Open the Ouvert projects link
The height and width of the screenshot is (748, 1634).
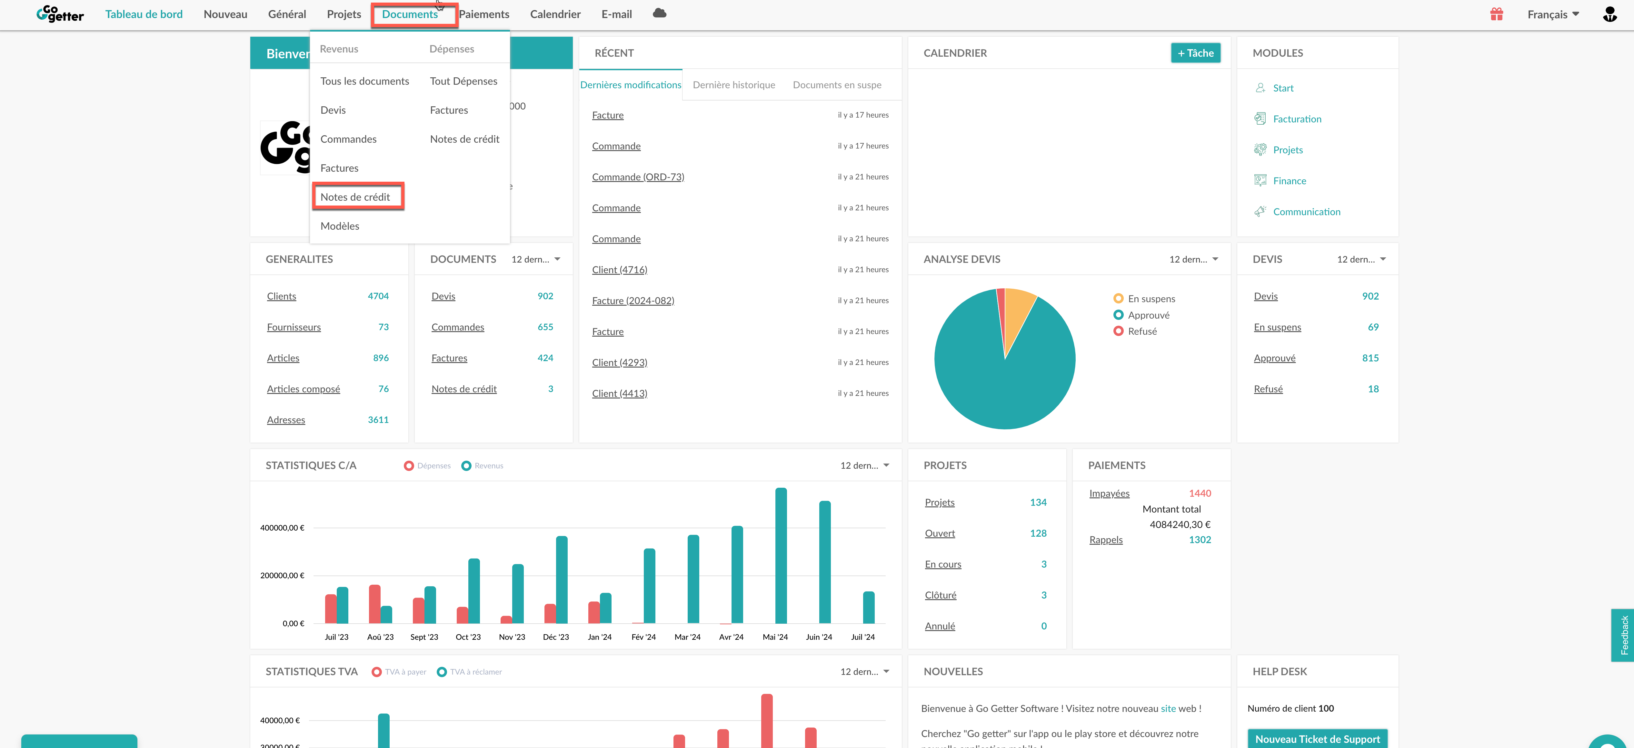pyautogui.click(x=940, y=534)
